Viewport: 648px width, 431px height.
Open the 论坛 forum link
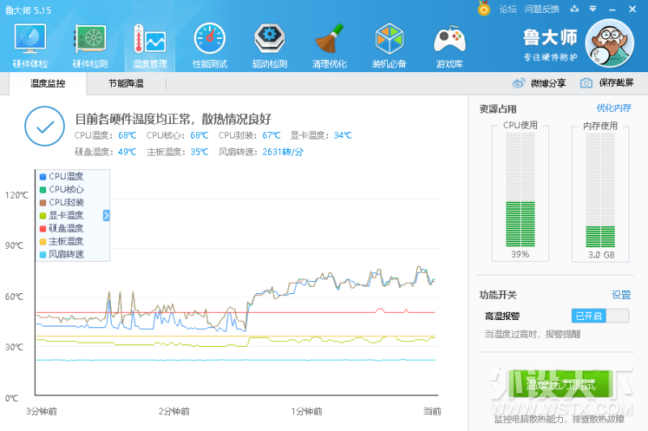508,9
